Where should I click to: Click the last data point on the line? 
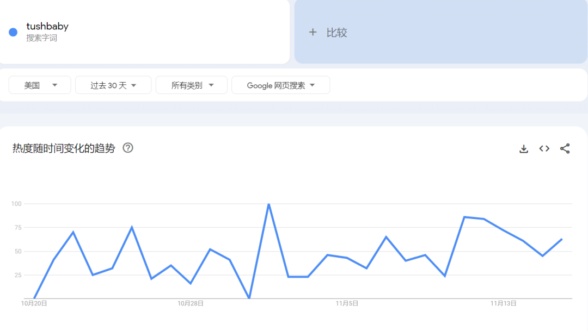[561, 239]
